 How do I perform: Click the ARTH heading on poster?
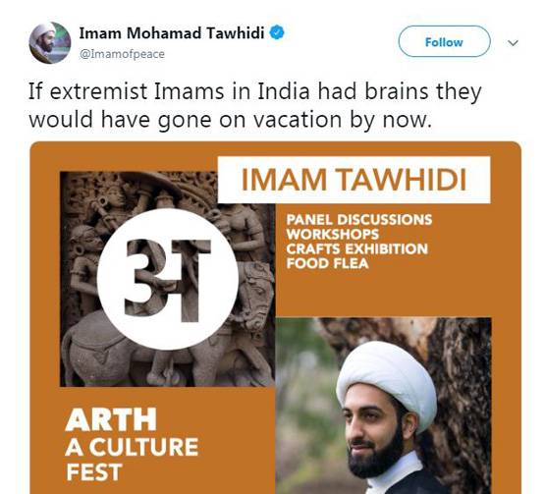coord(111,419)
